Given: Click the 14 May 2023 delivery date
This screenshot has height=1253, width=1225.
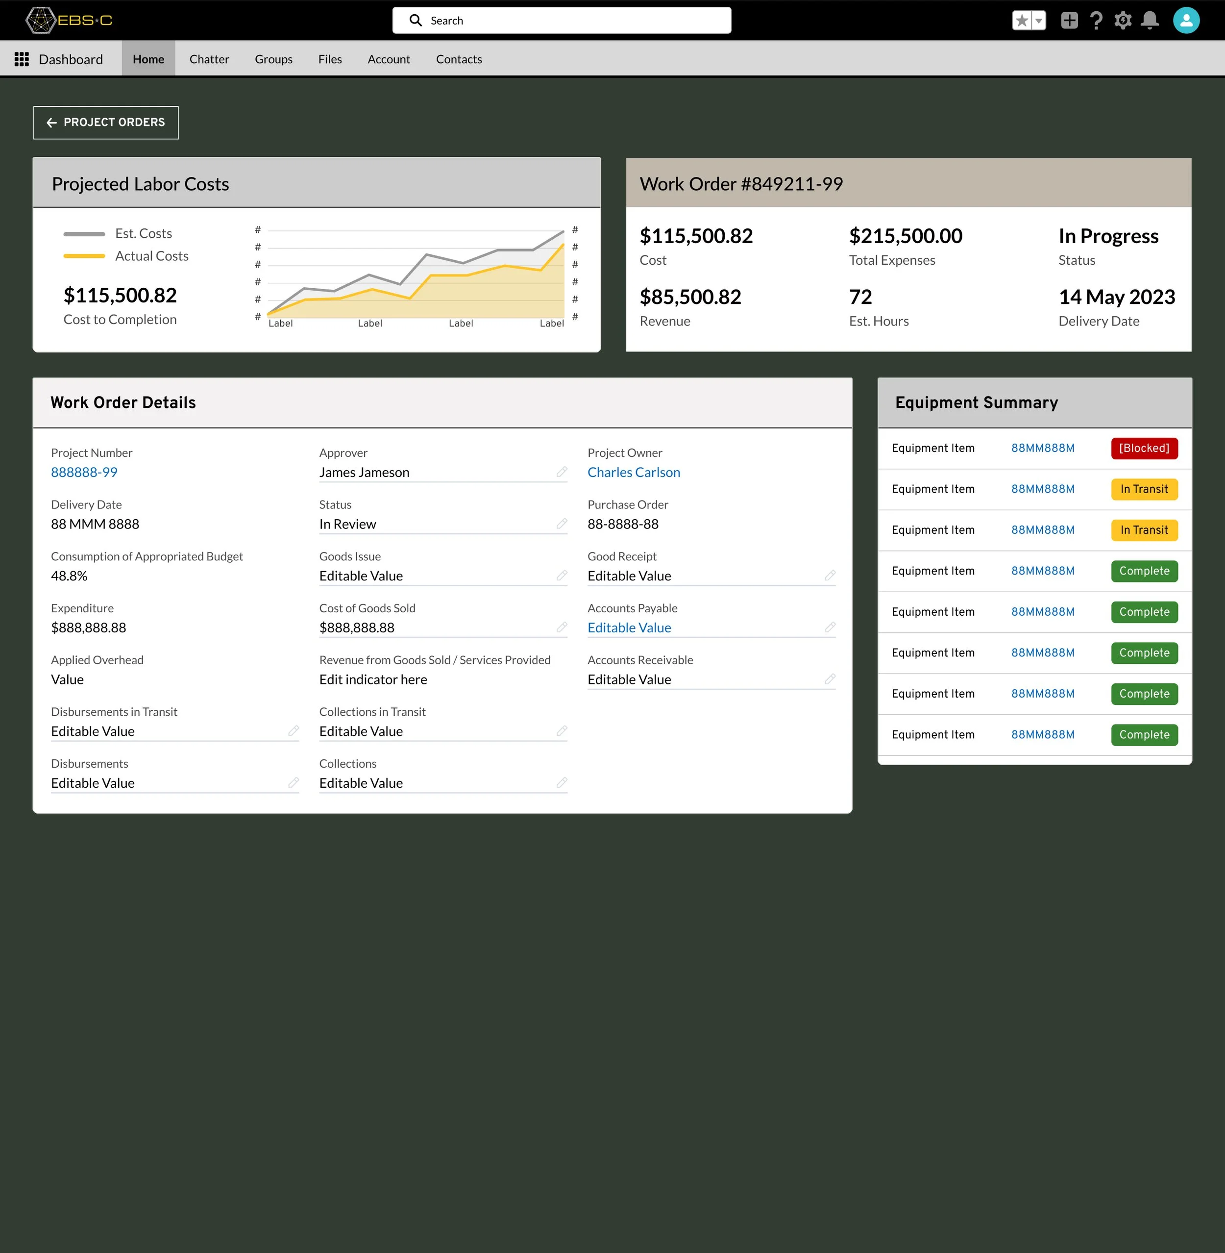Looking at the screenshot, I should [1117, 297].
